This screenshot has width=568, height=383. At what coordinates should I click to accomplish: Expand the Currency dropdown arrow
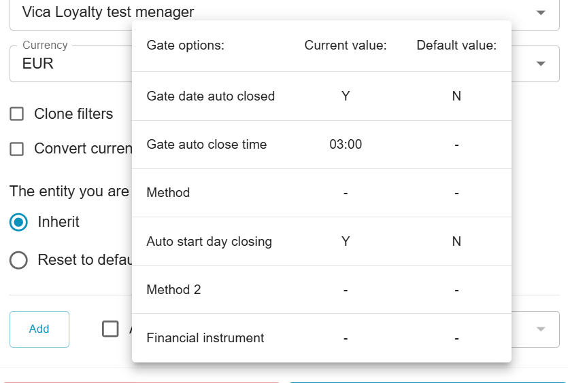[x=541, y=64]
